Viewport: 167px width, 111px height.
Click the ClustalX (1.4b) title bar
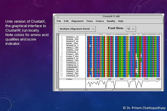(x=111, y=16)
